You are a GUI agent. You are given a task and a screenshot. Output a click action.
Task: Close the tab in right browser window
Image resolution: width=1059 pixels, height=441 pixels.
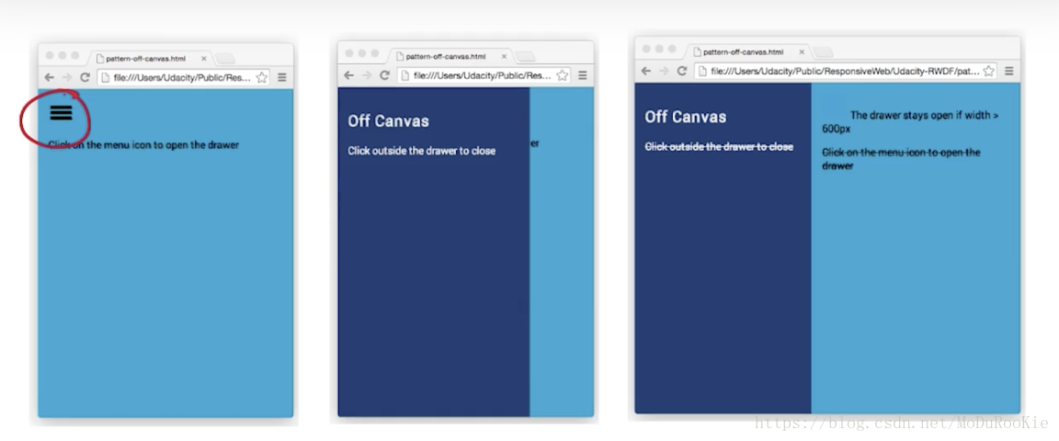tap(802, 52)
